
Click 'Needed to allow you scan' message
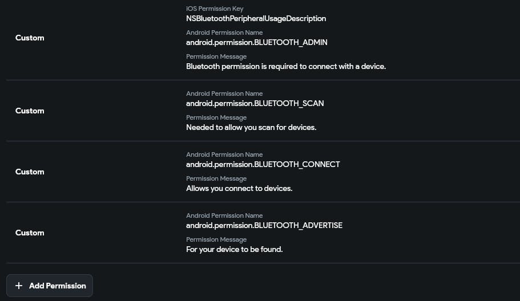251,127
